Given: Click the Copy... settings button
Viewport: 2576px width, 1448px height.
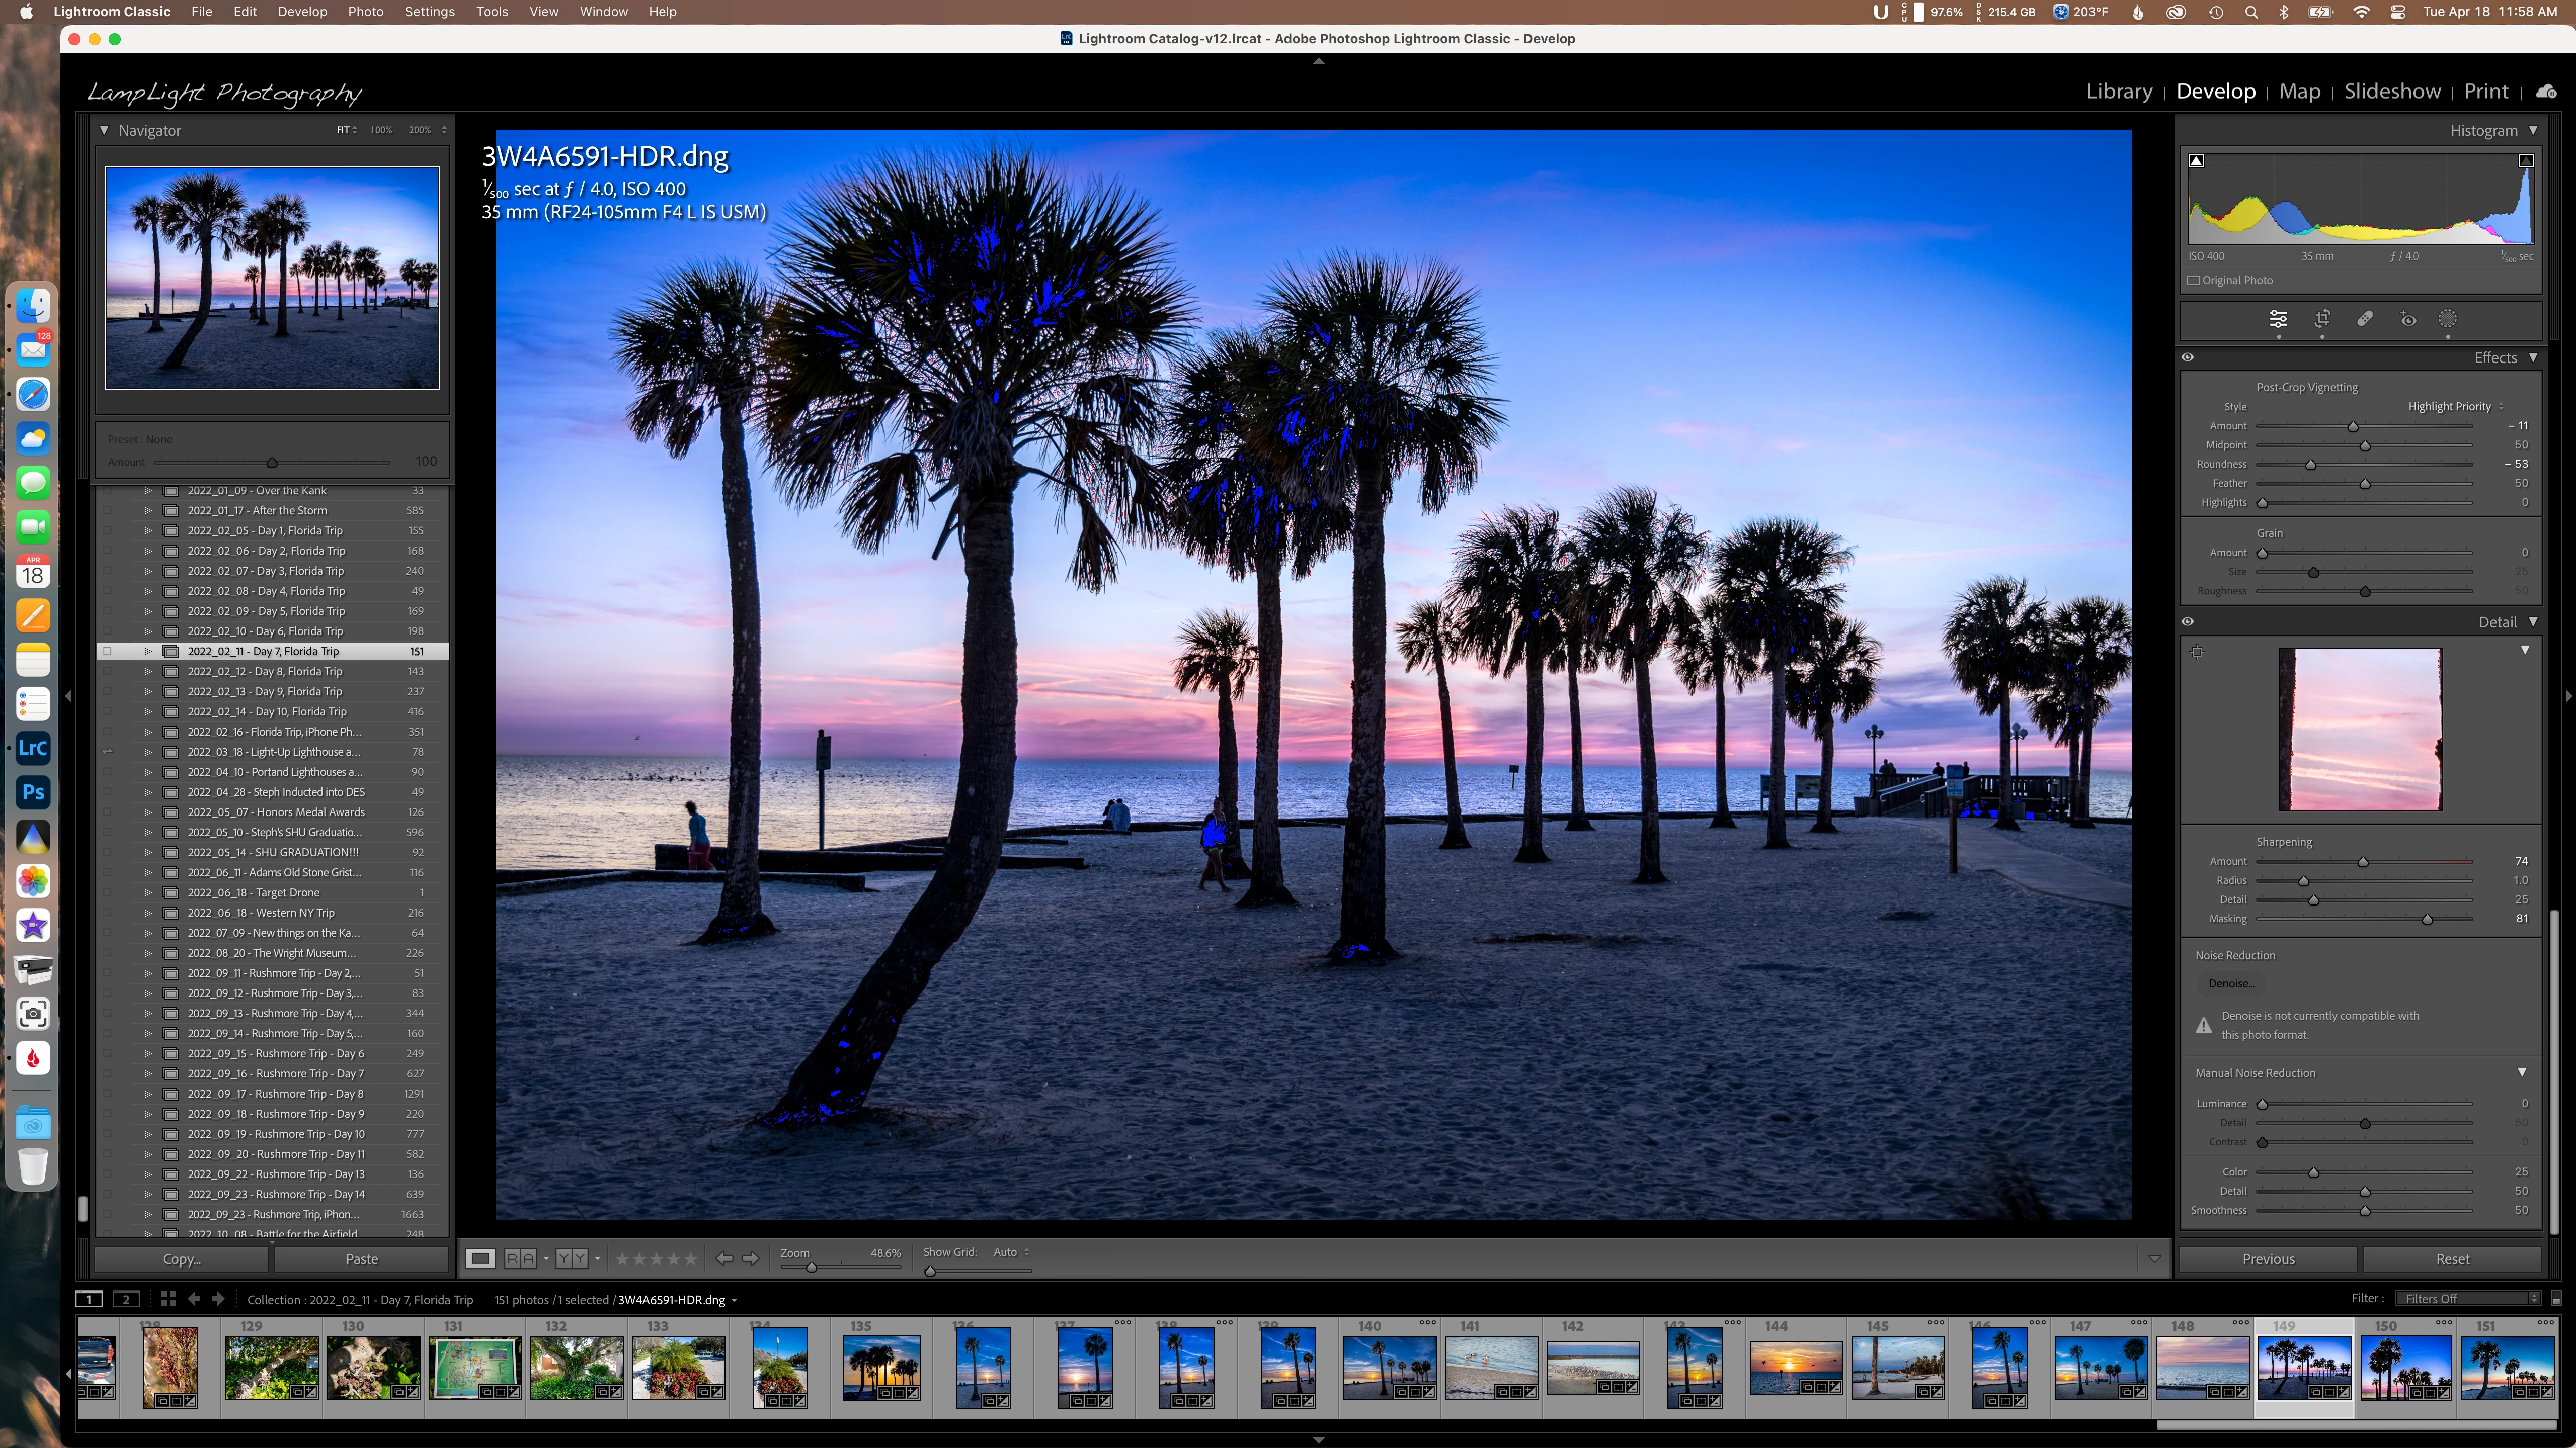Looking at the screenshot, I should click(x=181, y=1259).
